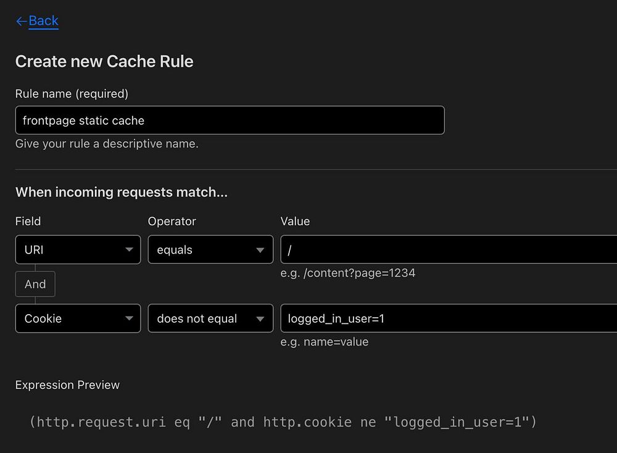Click the Rule name (required) label
The image size is (617, 453).
coord(72,94)
